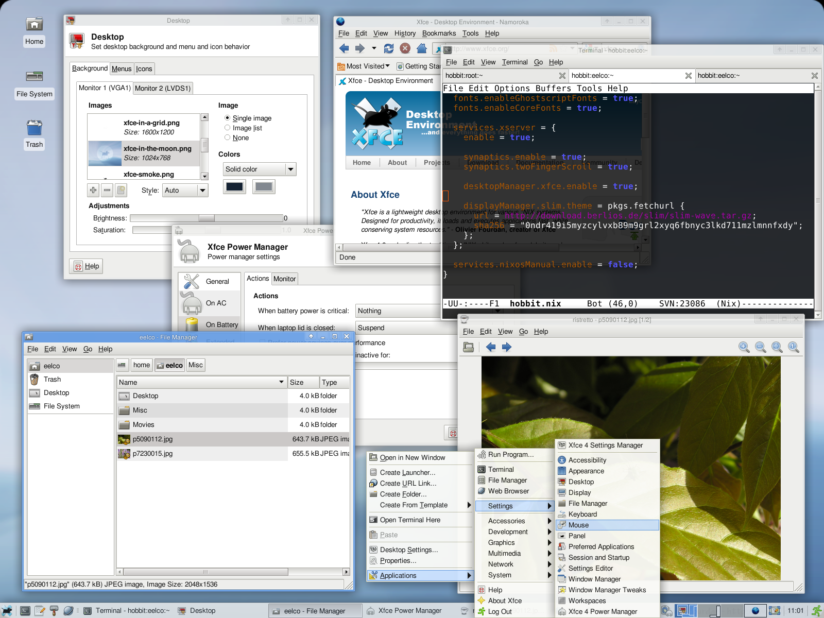Image resolution: width=824 pixels, height=618 pixels.
Task: Click the first dark color swatch
Action: [234, 186]
